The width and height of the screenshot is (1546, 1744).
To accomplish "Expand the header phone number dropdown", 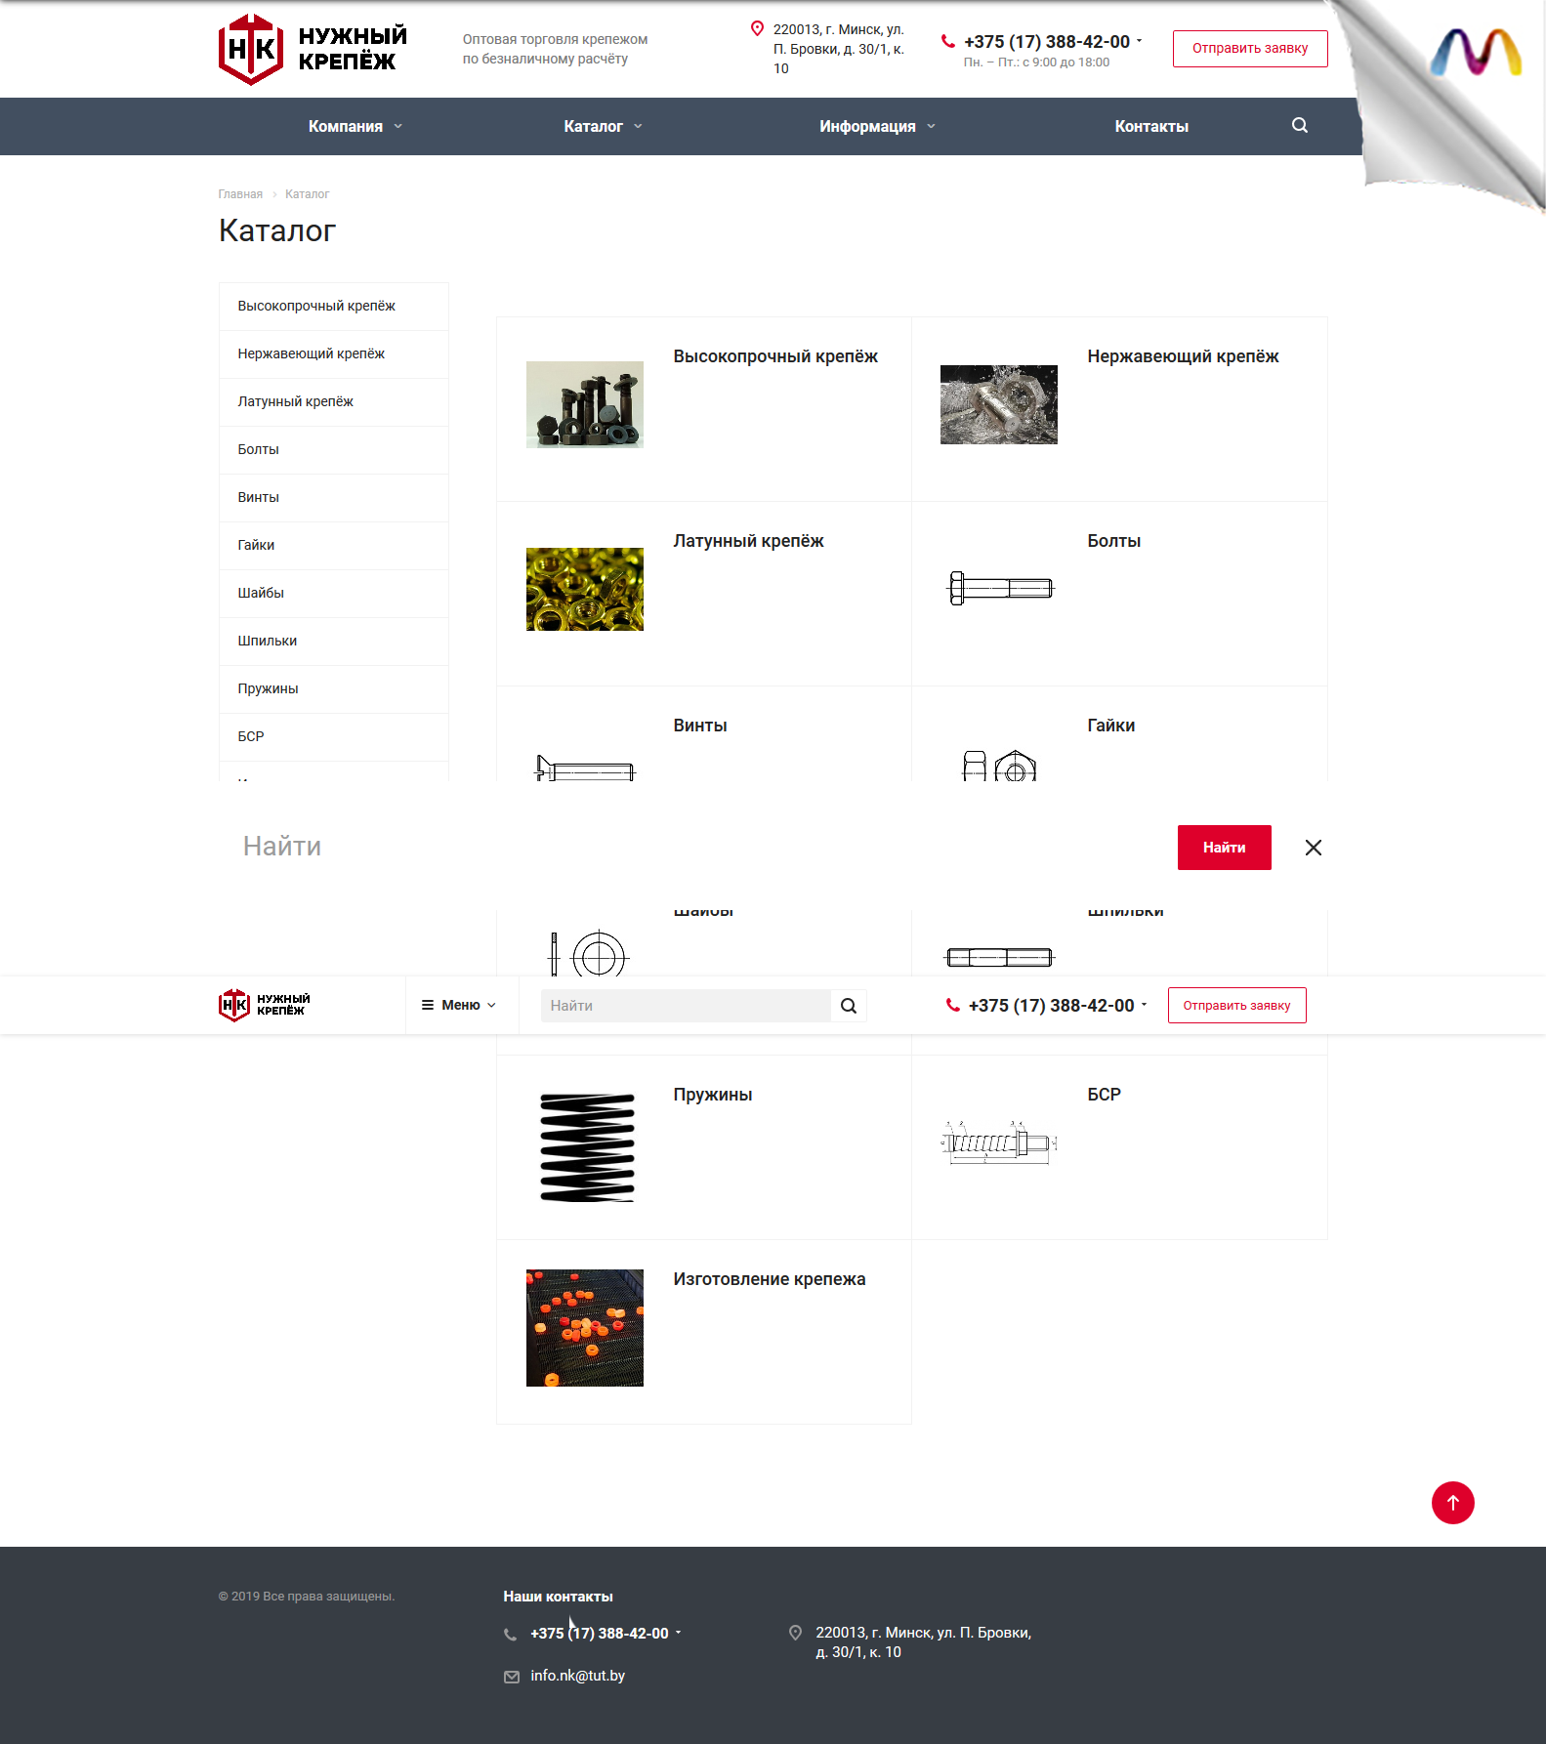I will click(1139, 41).
